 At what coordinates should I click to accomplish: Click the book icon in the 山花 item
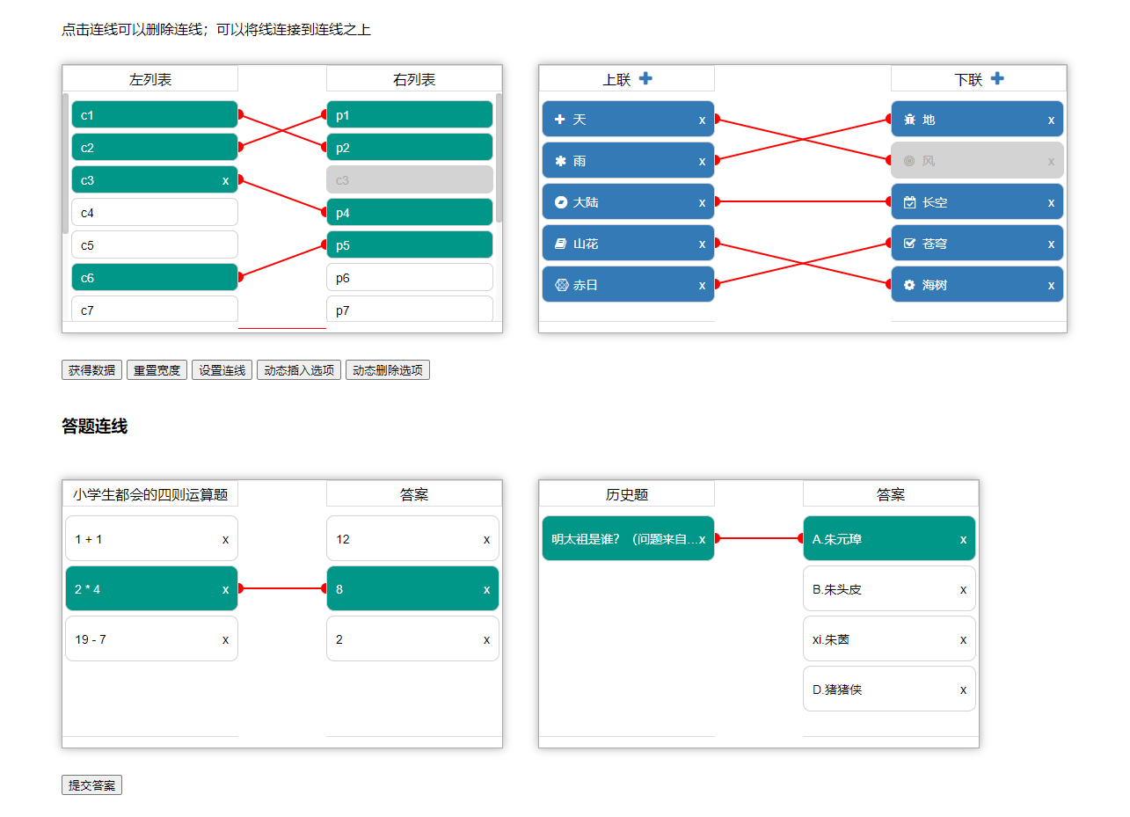[x=561, y=244]
